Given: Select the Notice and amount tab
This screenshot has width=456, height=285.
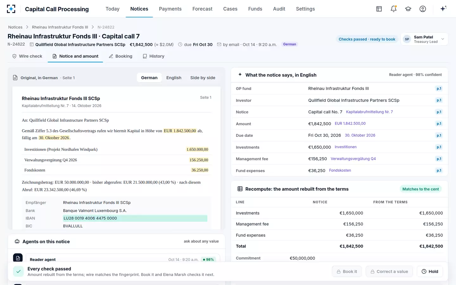Looking at the screenshot, I should [75, 56].
